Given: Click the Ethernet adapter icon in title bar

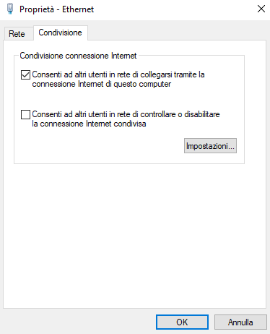Looking at the screenshot, I should click(x=10, y=9).
